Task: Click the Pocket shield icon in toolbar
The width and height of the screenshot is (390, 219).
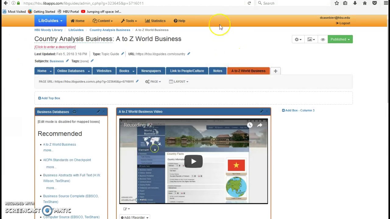Action: pyautogui.click(x=374, y=3)
